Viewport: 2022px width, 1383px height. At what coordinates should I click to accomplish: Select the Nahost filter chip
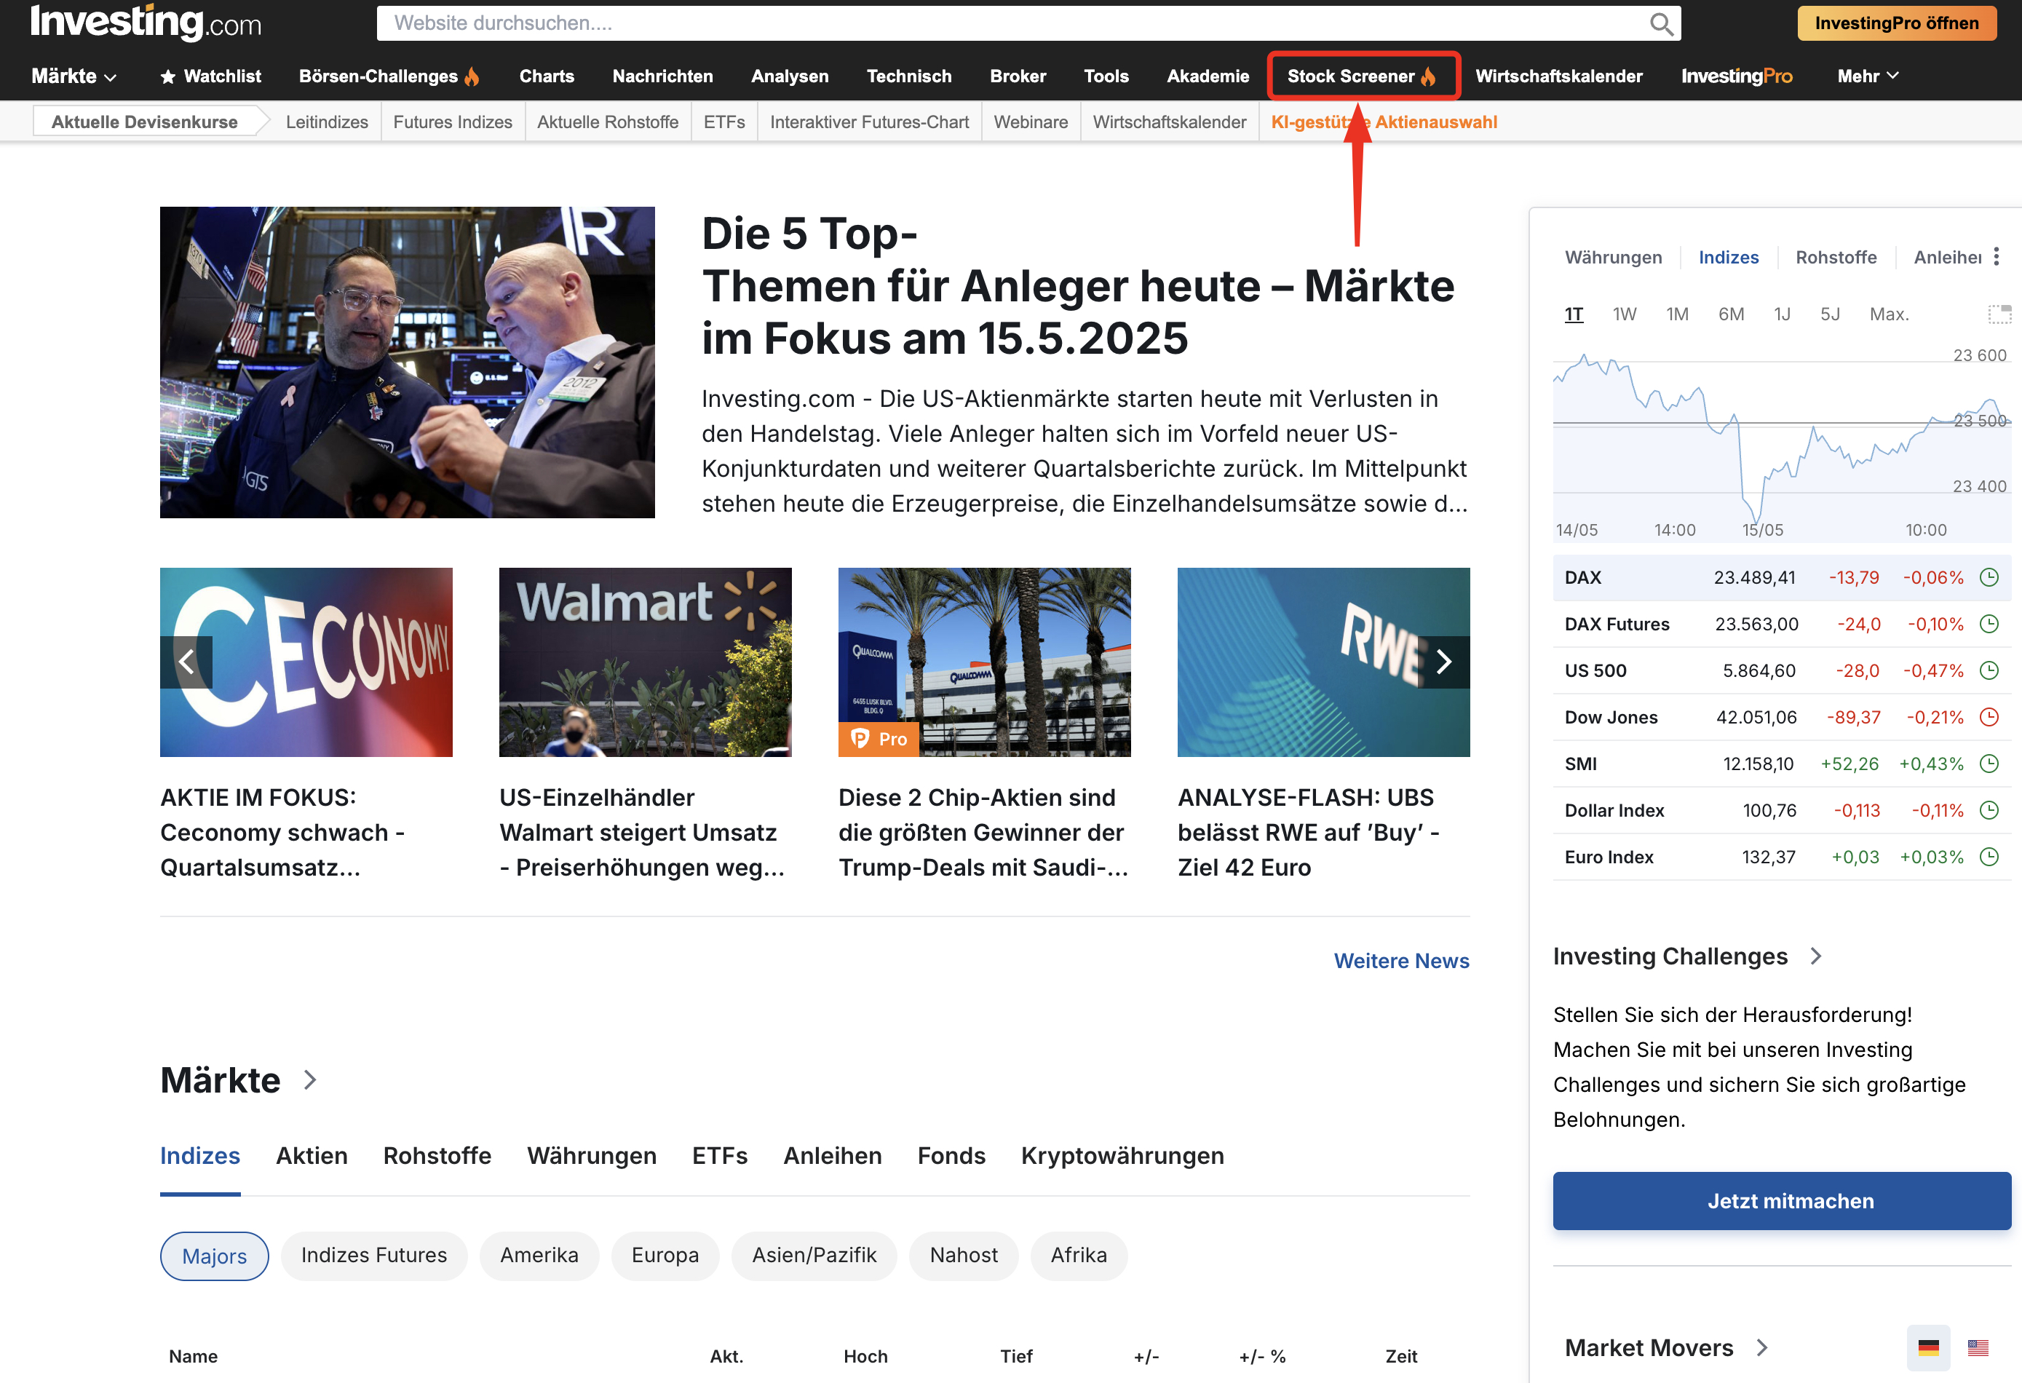[964, 1255]
